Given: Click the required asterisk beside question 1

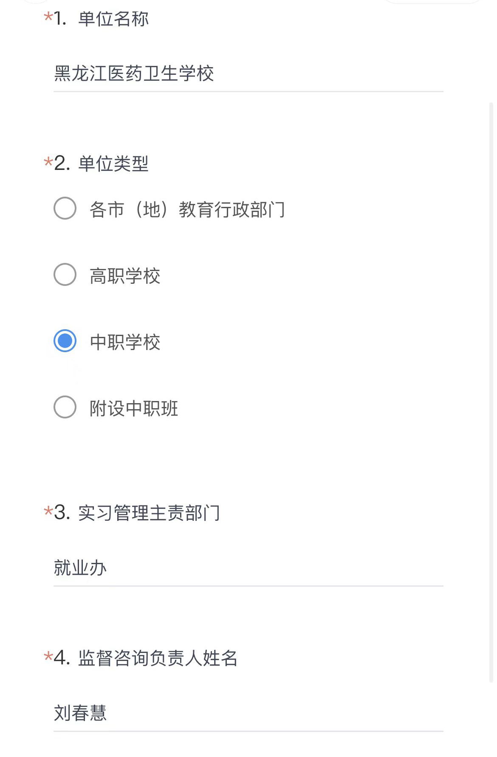Looking at the screenshot, I should tap(48, 17).
